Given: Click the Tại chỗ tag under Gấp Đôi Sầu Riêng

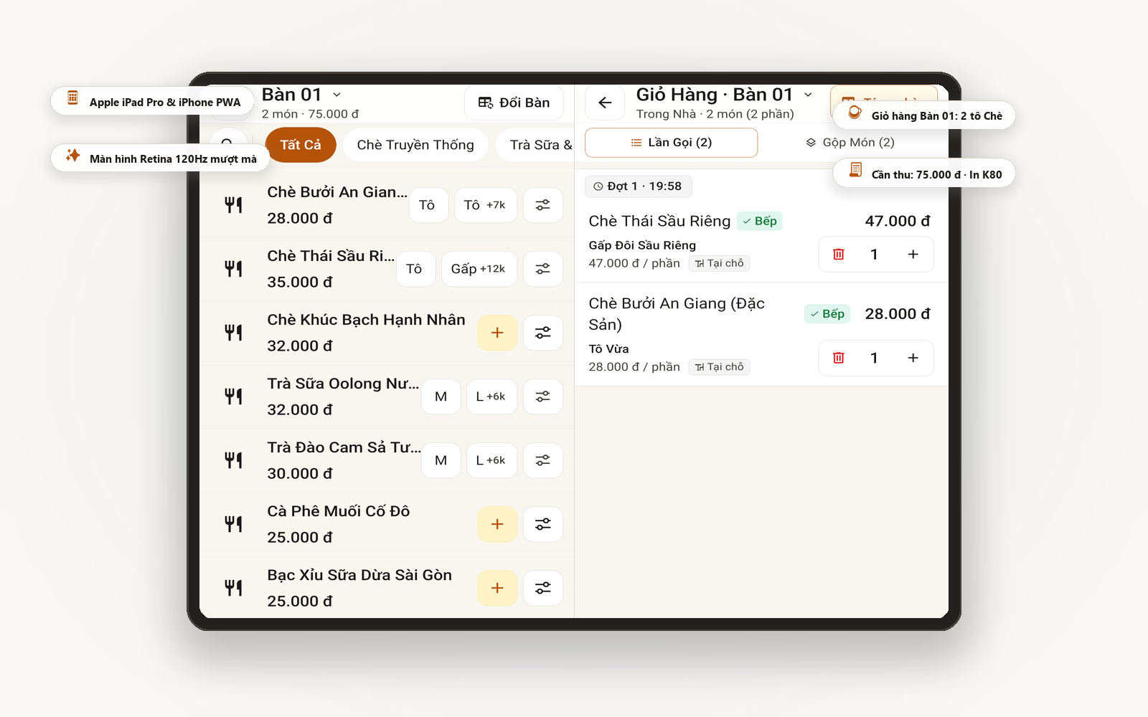Looking at the screenshot, I should [x=719, y=263].
